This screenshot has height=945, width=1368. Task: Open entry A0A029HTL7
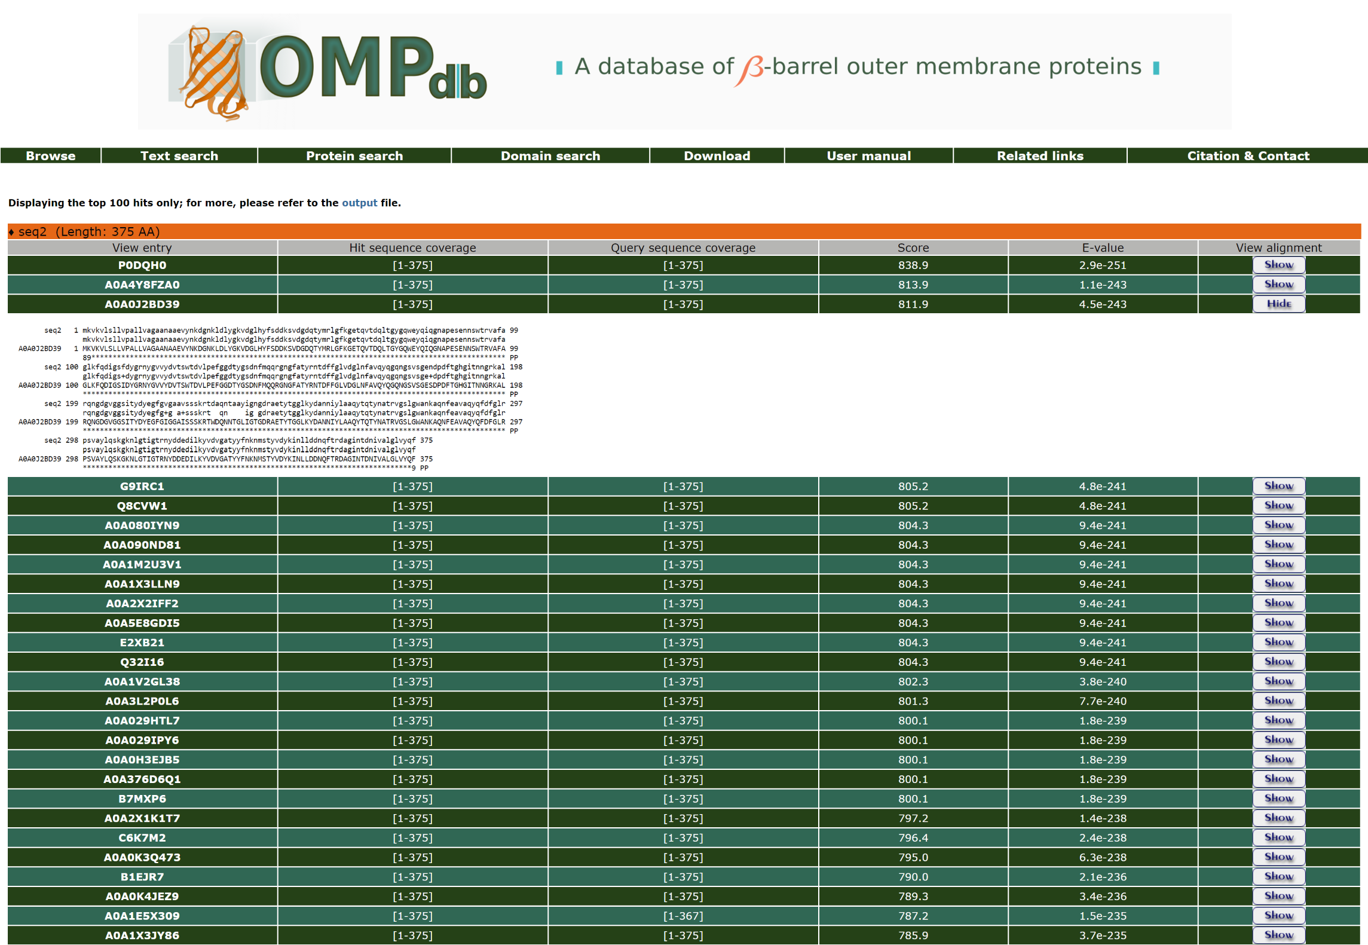142,721
